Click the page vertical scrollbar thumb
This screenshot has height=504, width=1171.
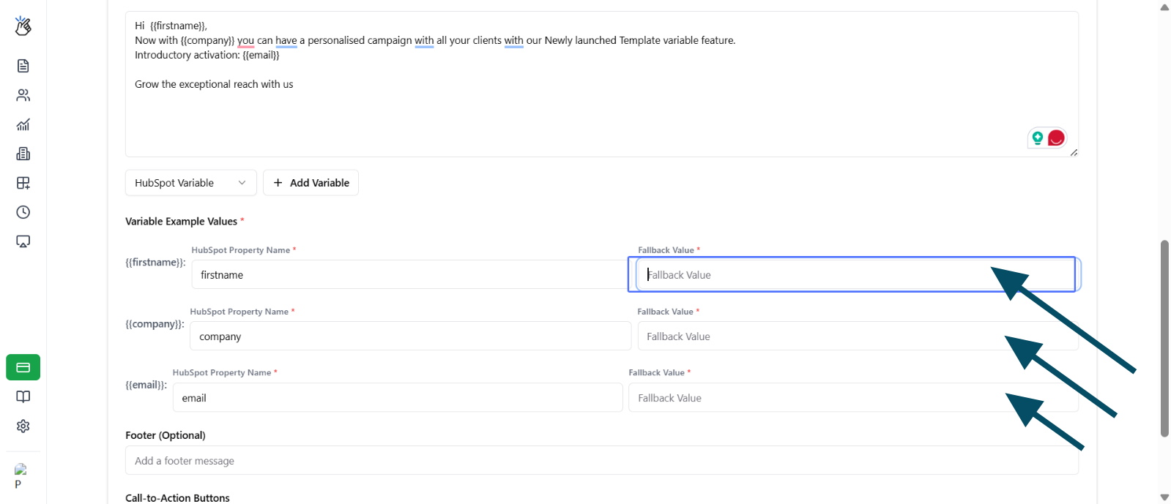tap(1164, 339)
